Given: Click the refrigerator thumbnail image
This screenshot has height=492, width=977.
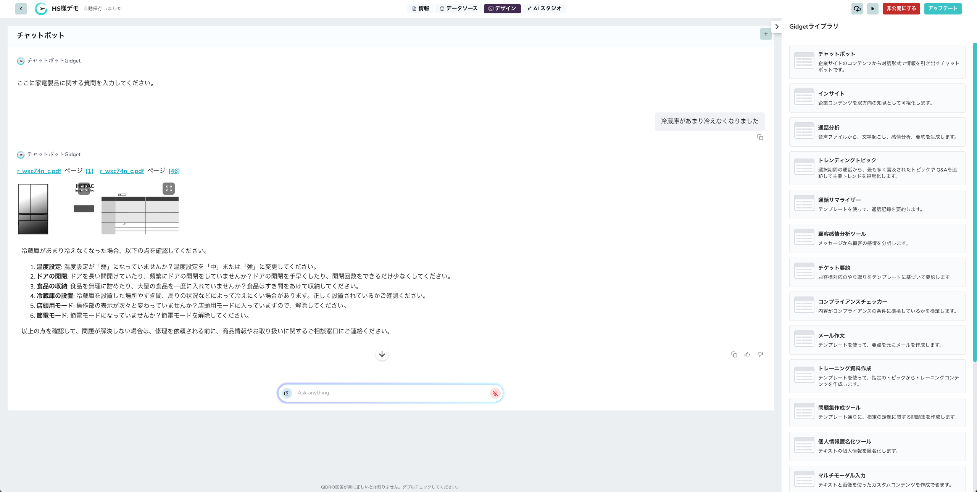Looking at the screenshot, I should 33,209.
